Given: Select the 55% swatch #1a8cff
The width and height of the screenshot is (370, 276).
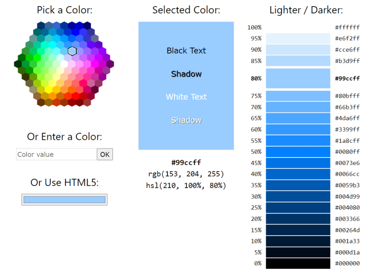Looking at the screenshot, I should click(x=298, y=140).
